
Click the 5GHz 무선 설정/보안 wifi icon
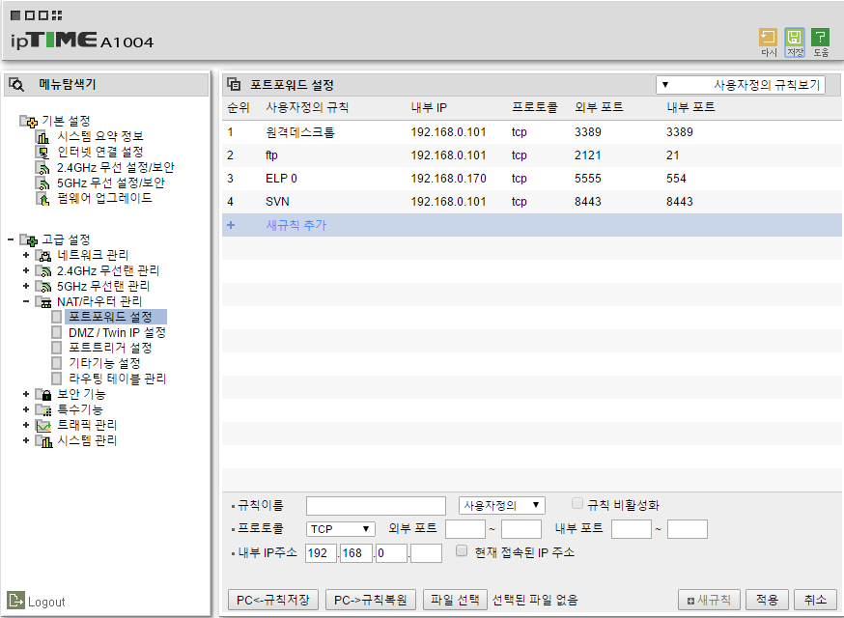[x=42, y=183]
